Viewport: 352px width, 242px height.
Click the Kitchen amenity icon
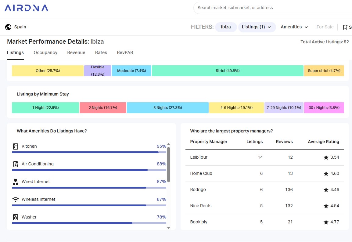[16, 146]
